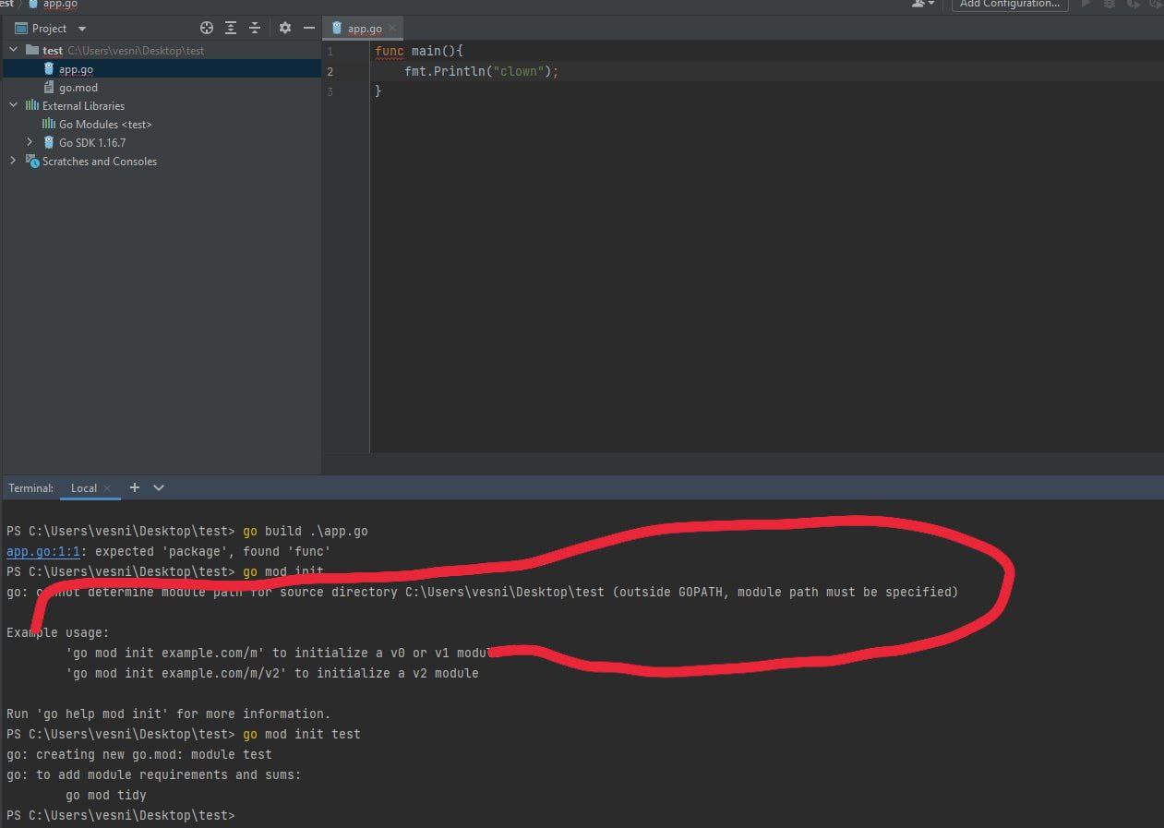Click the Collapse All icon in Project panel
This screenshot has height=828, width=1164.
255,29
